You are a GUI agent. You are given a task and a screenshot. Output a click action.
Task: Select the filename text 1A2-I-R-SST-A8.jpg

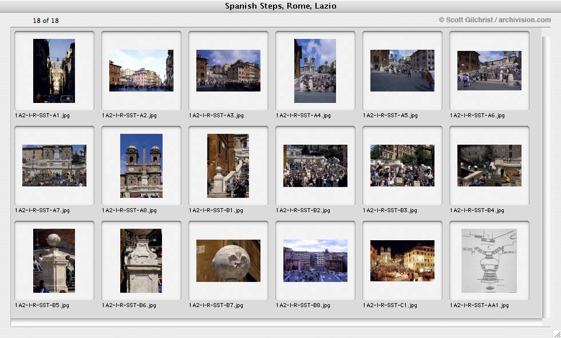(129, 210)
